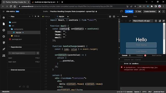Click Spaces: 2 in status bar
This screenshot has width=166, height=93.
pos(137,92)
